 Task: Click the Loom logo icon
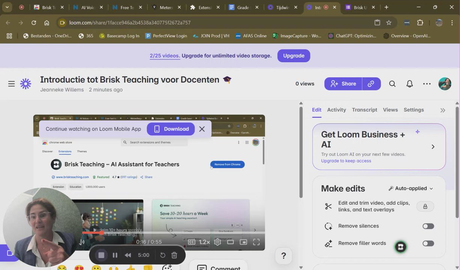pyautogui.click(x=26, y=84)
